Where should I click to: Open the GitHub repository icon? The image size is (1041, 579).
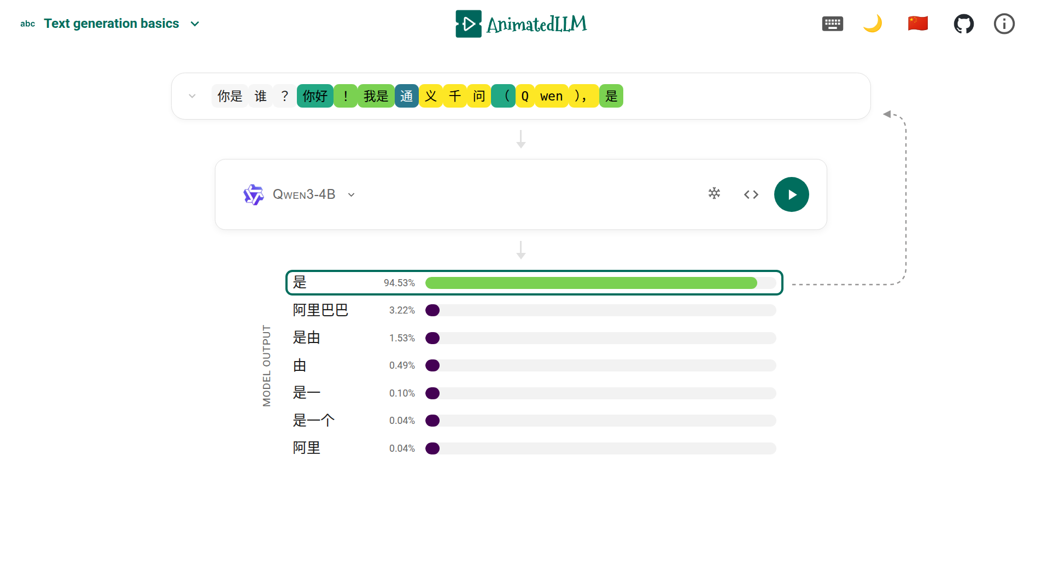pos(963,24)
